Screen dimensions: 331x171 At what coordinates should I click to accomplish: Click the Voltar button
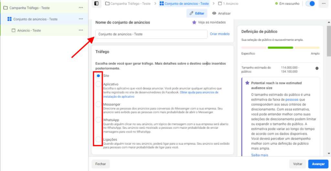298,164
